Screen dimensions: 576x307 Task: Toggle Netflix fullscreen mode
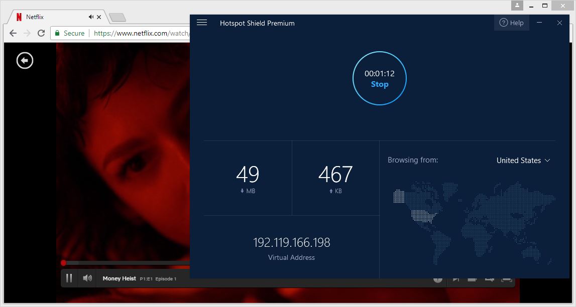click(507, 279)
